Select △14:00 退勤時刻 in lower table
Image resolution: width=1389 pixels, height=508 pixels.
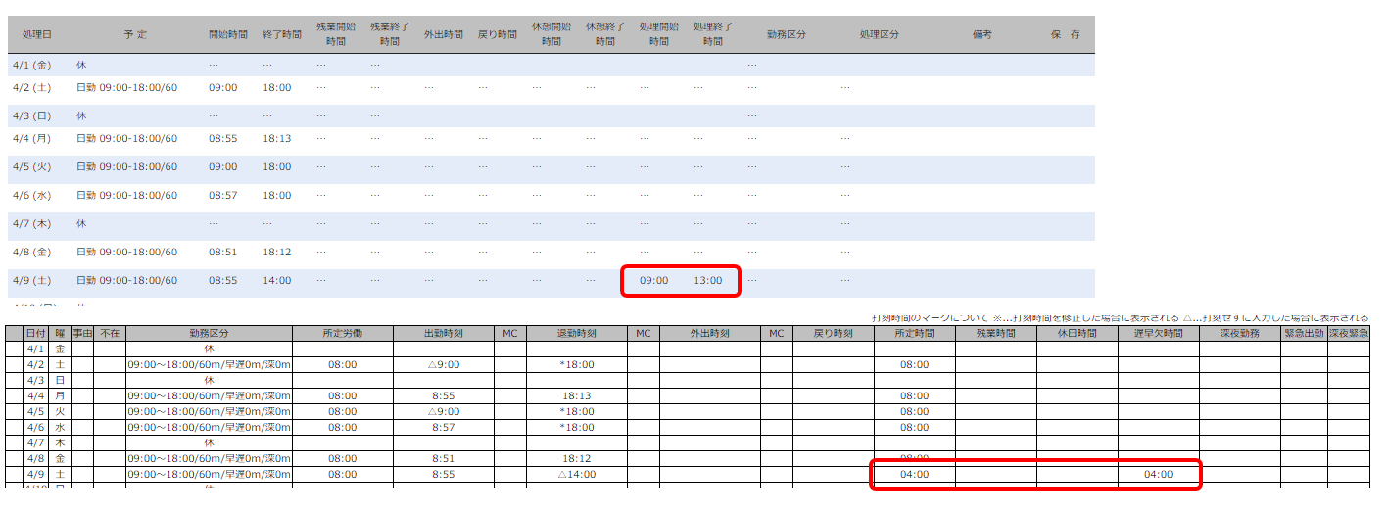[x=576, y=475]
